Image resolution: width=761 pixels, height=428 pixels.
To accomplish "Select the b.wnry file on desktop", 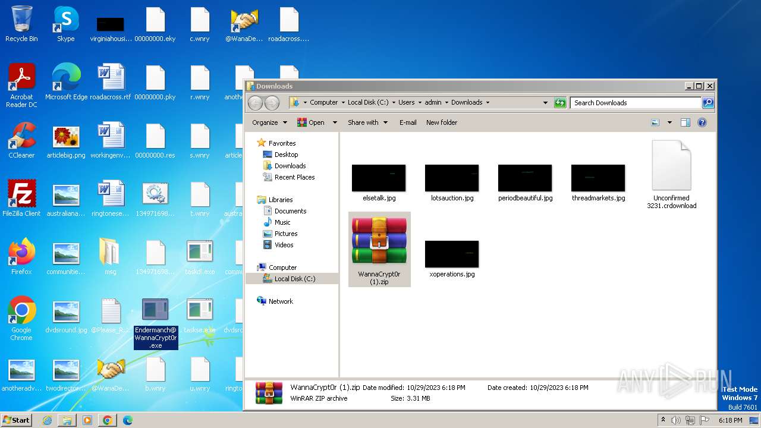I will tap(155, 374).
